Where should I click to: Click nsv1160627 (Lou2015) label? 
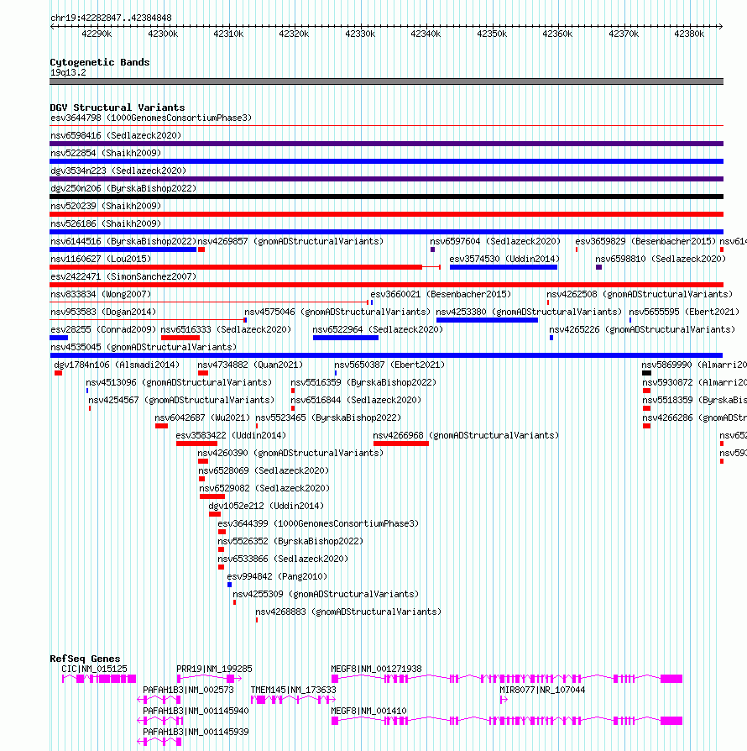click(x=101, y=259)
